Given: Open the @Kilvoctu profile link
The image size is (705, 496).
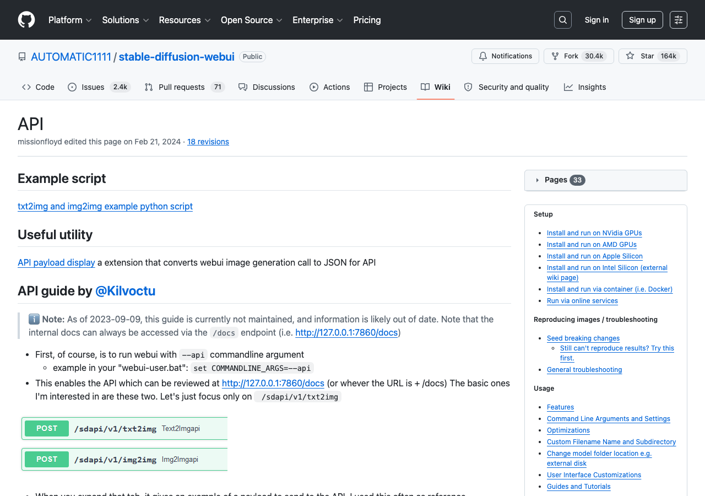Looking at the screenshot, I should [125, 291].
